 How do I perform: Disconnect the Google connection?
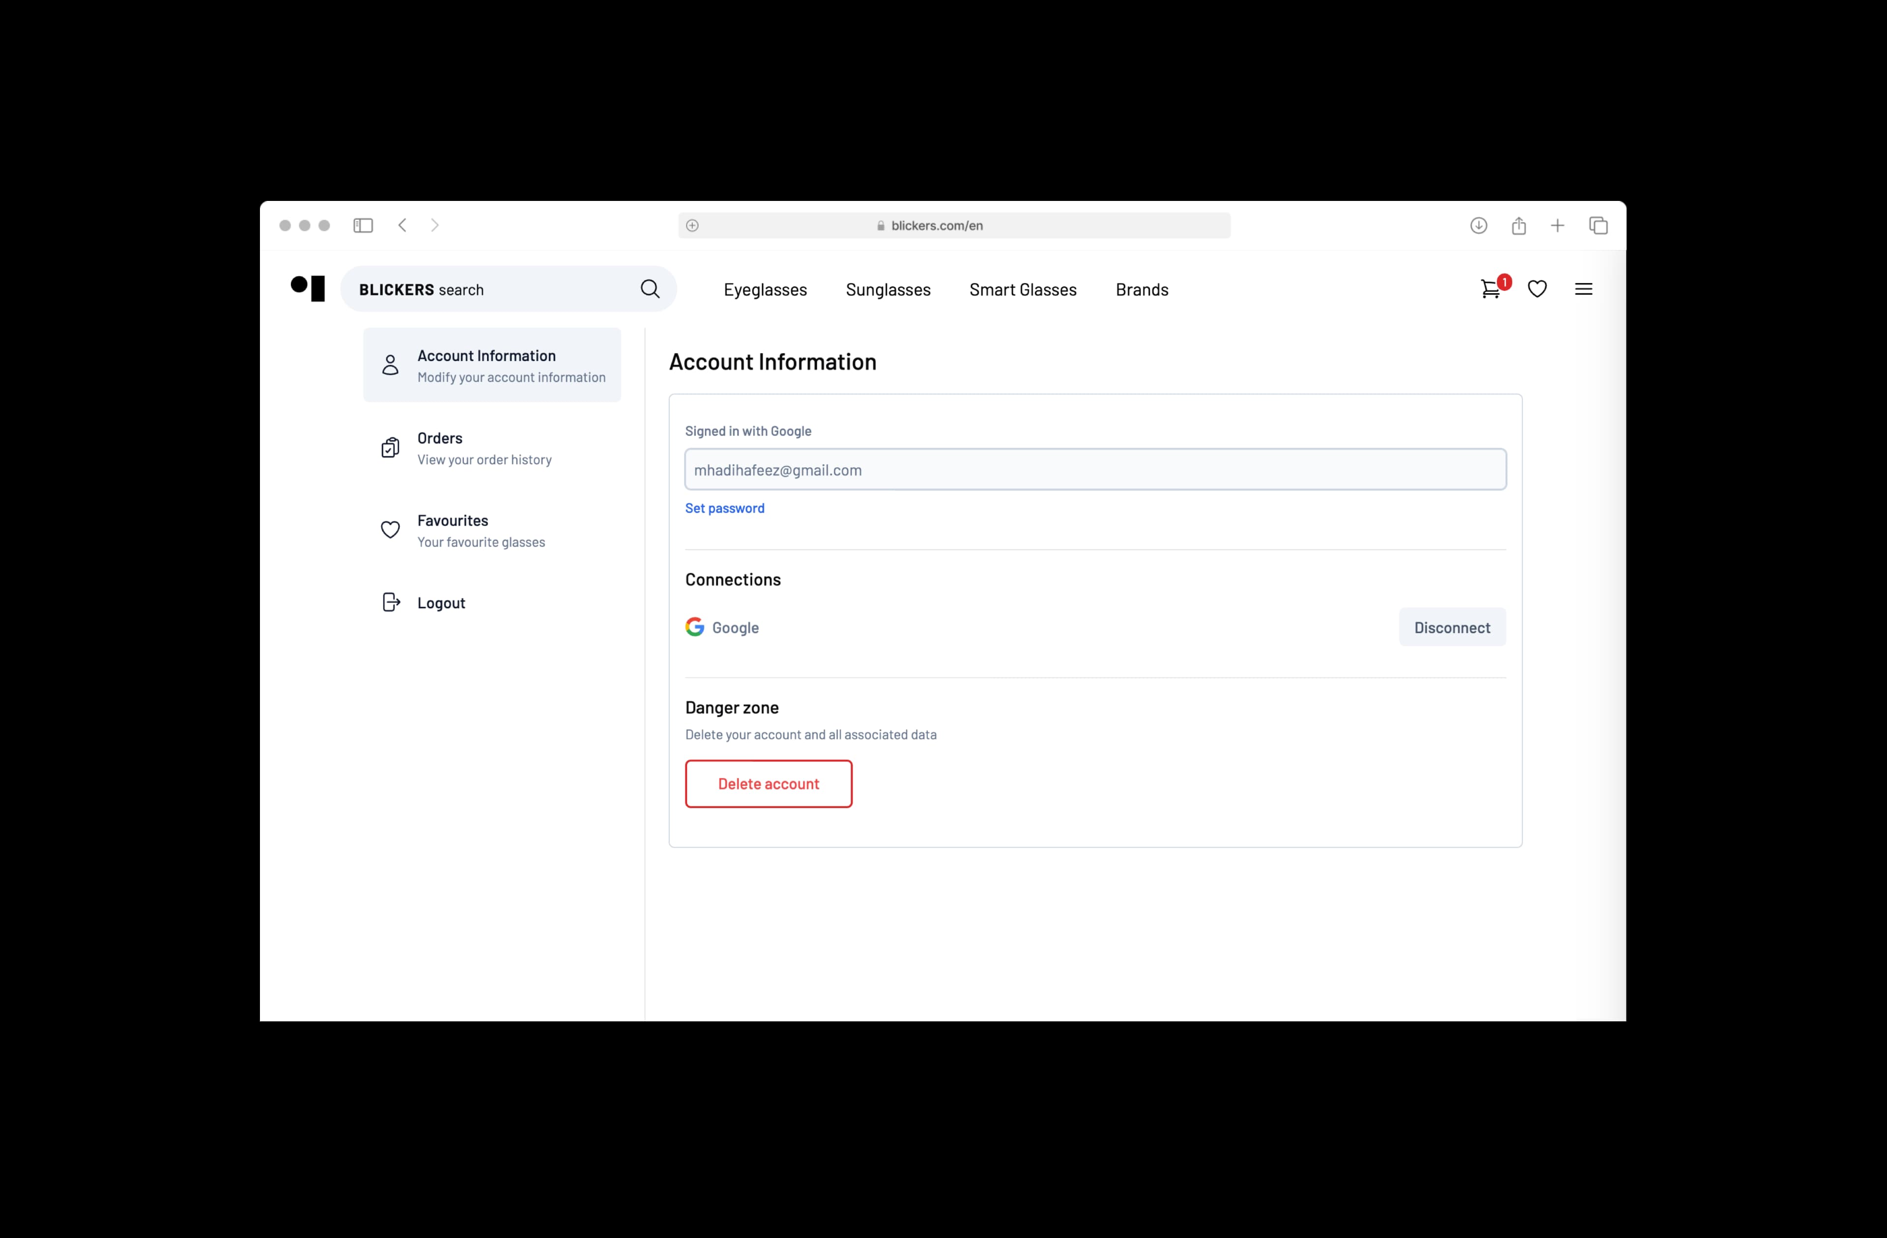[1452, 627]
